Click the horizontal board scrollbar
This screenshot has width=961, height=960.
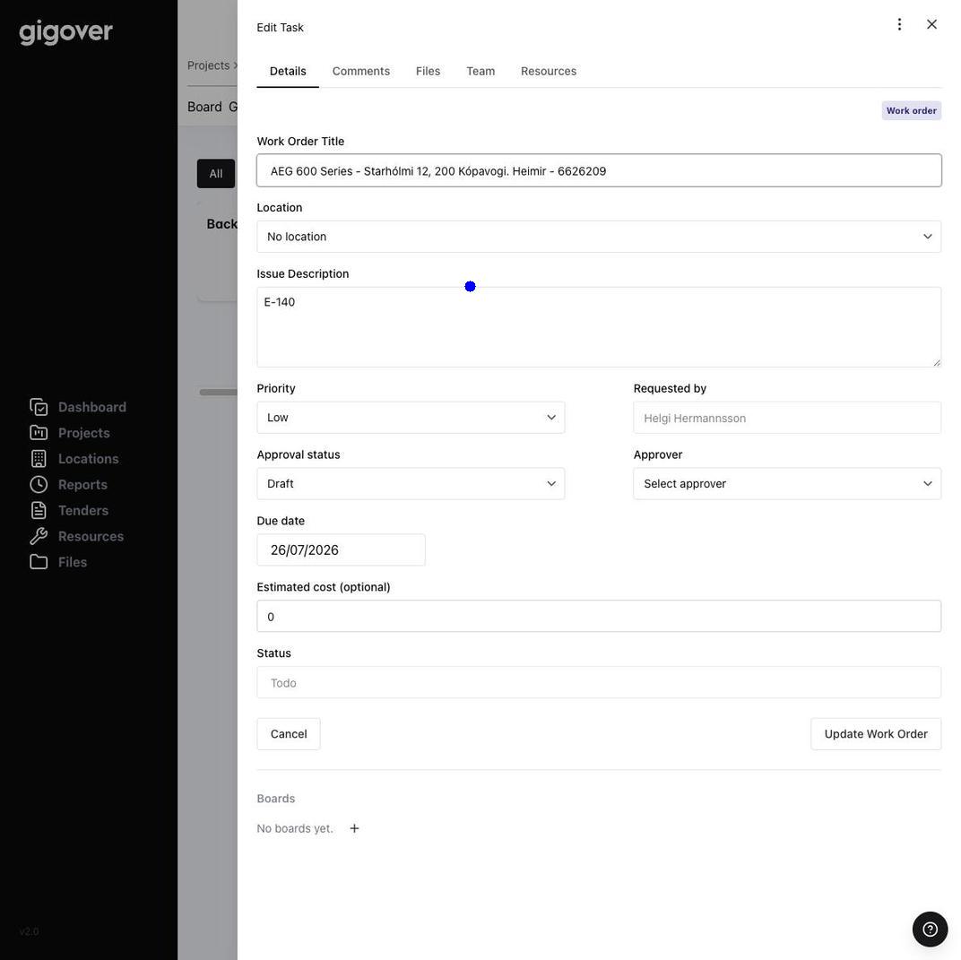[218, 392]
